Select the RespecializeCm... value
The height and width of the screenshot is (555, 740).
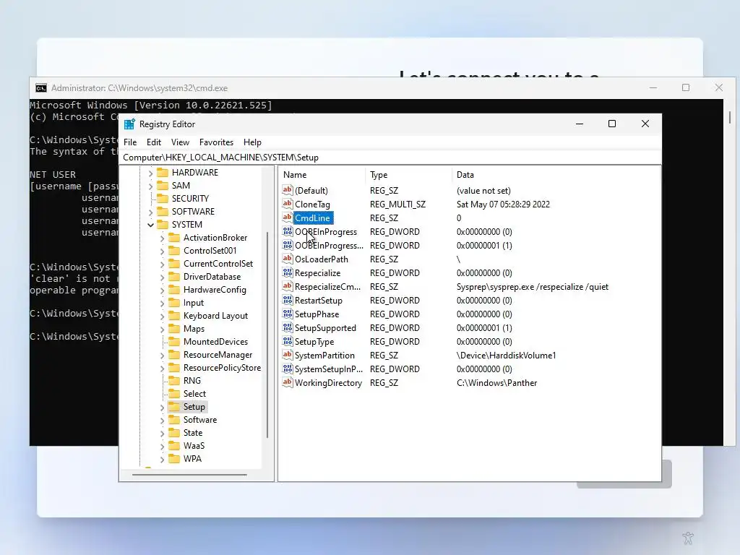point(327,286)
